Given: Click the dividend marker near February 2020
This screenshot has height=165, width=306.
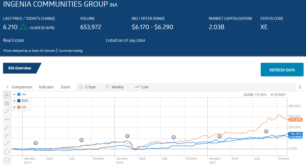Looking at the screenshot, I should coord(127,136).
